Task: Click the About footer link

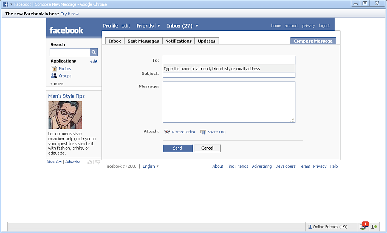Action: click(x=218, y=166)
